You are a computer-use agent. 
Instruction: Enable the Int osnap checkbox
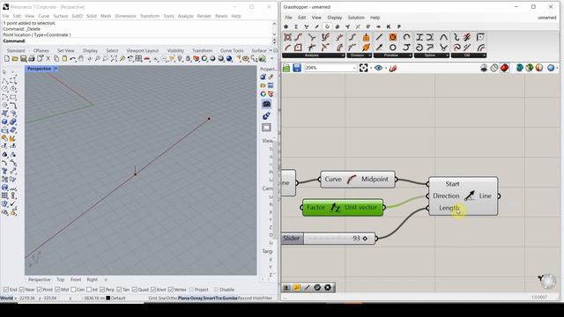point(89,290)
